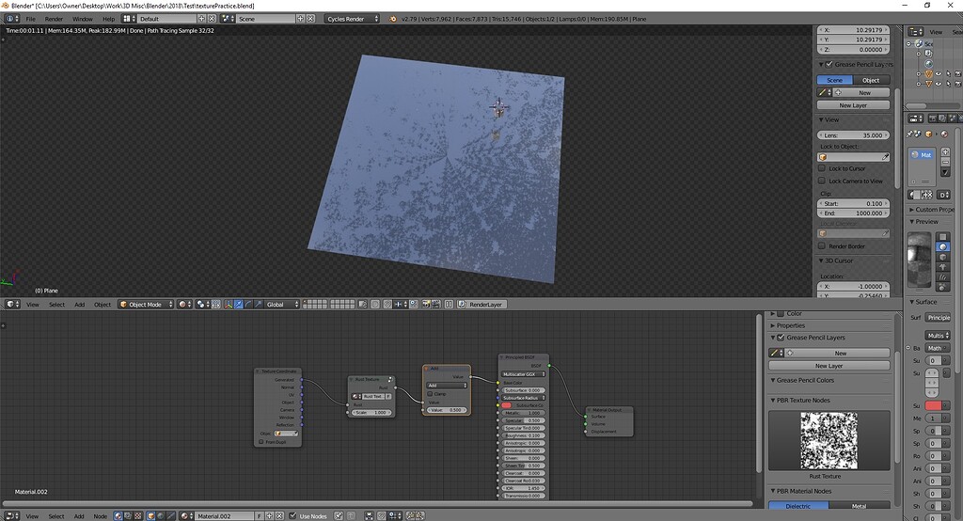Select object shader type cube icon
Screen dimensions: 963x521
(151, 516)
